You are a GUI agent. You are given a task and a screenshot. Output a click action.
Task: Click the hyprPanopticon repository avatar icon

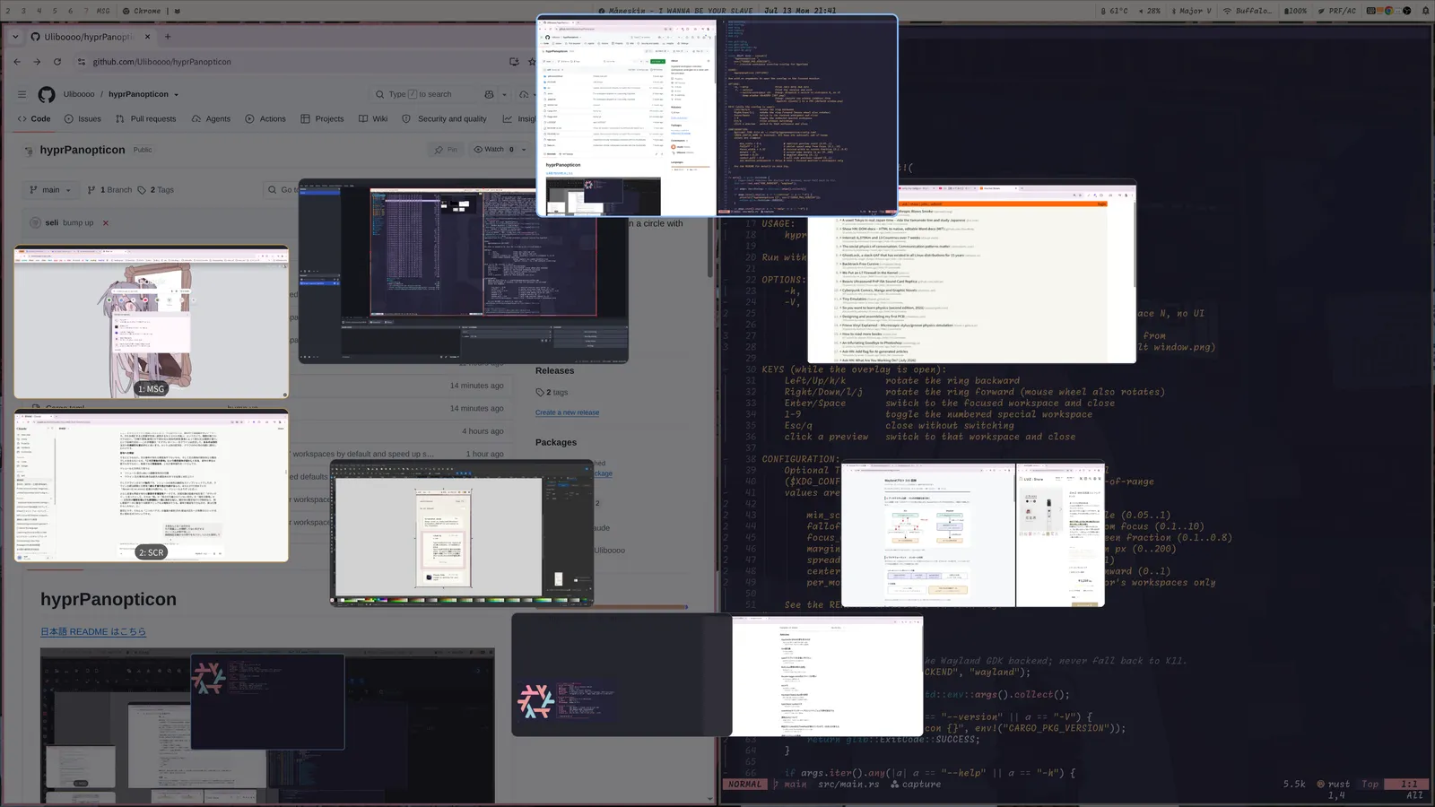[x=29, y=151]
